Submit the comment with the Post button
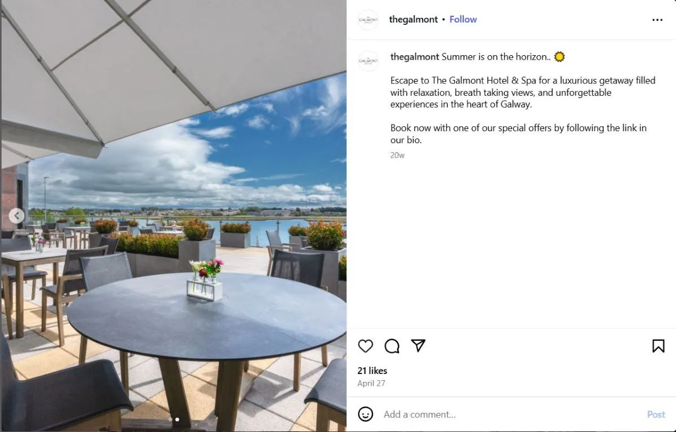Viewport: 676px width, 432px height. (x=656, y=415)
